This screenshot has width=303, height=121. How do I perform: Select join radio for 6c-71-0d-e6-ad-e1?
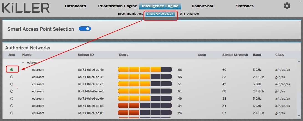[12, 91]
